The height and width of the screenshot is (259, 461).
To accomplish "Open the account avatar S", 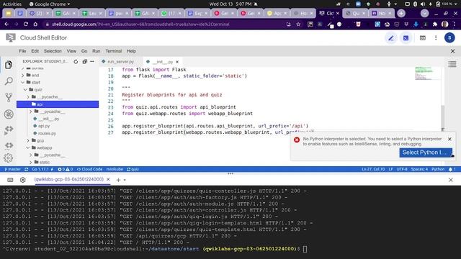I will pos(449,38).
